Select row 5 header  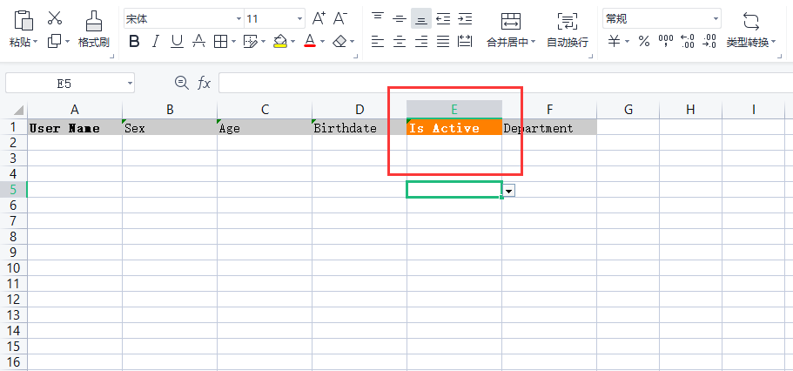tap(13, 189)
